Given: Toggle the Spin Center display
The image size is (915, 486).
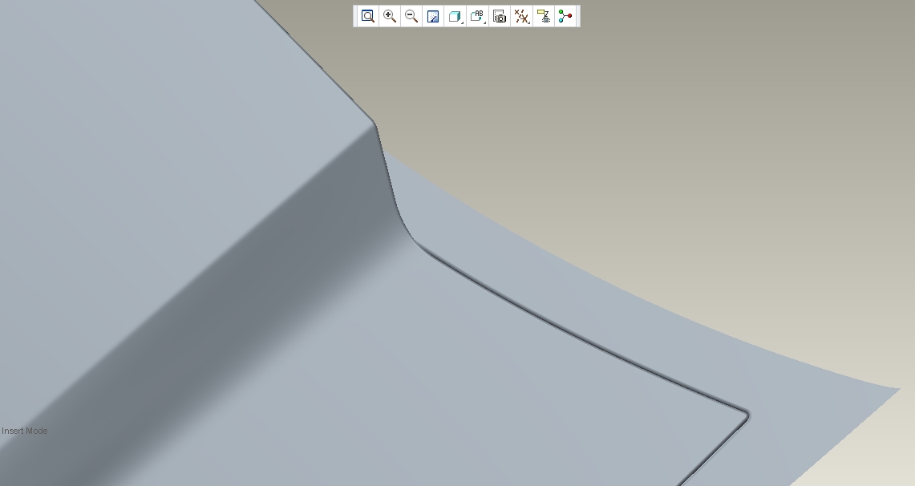Looking at the screenshot, I should coord(565,16).
